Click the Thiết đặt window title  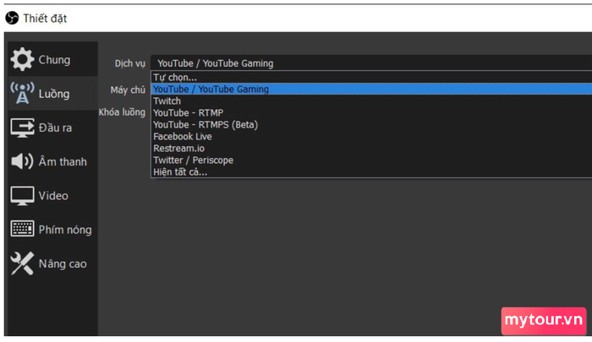(45, 18)
